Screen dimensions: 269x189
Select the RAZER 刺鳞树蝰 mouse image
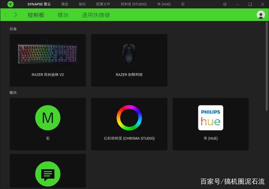[129, 53]
